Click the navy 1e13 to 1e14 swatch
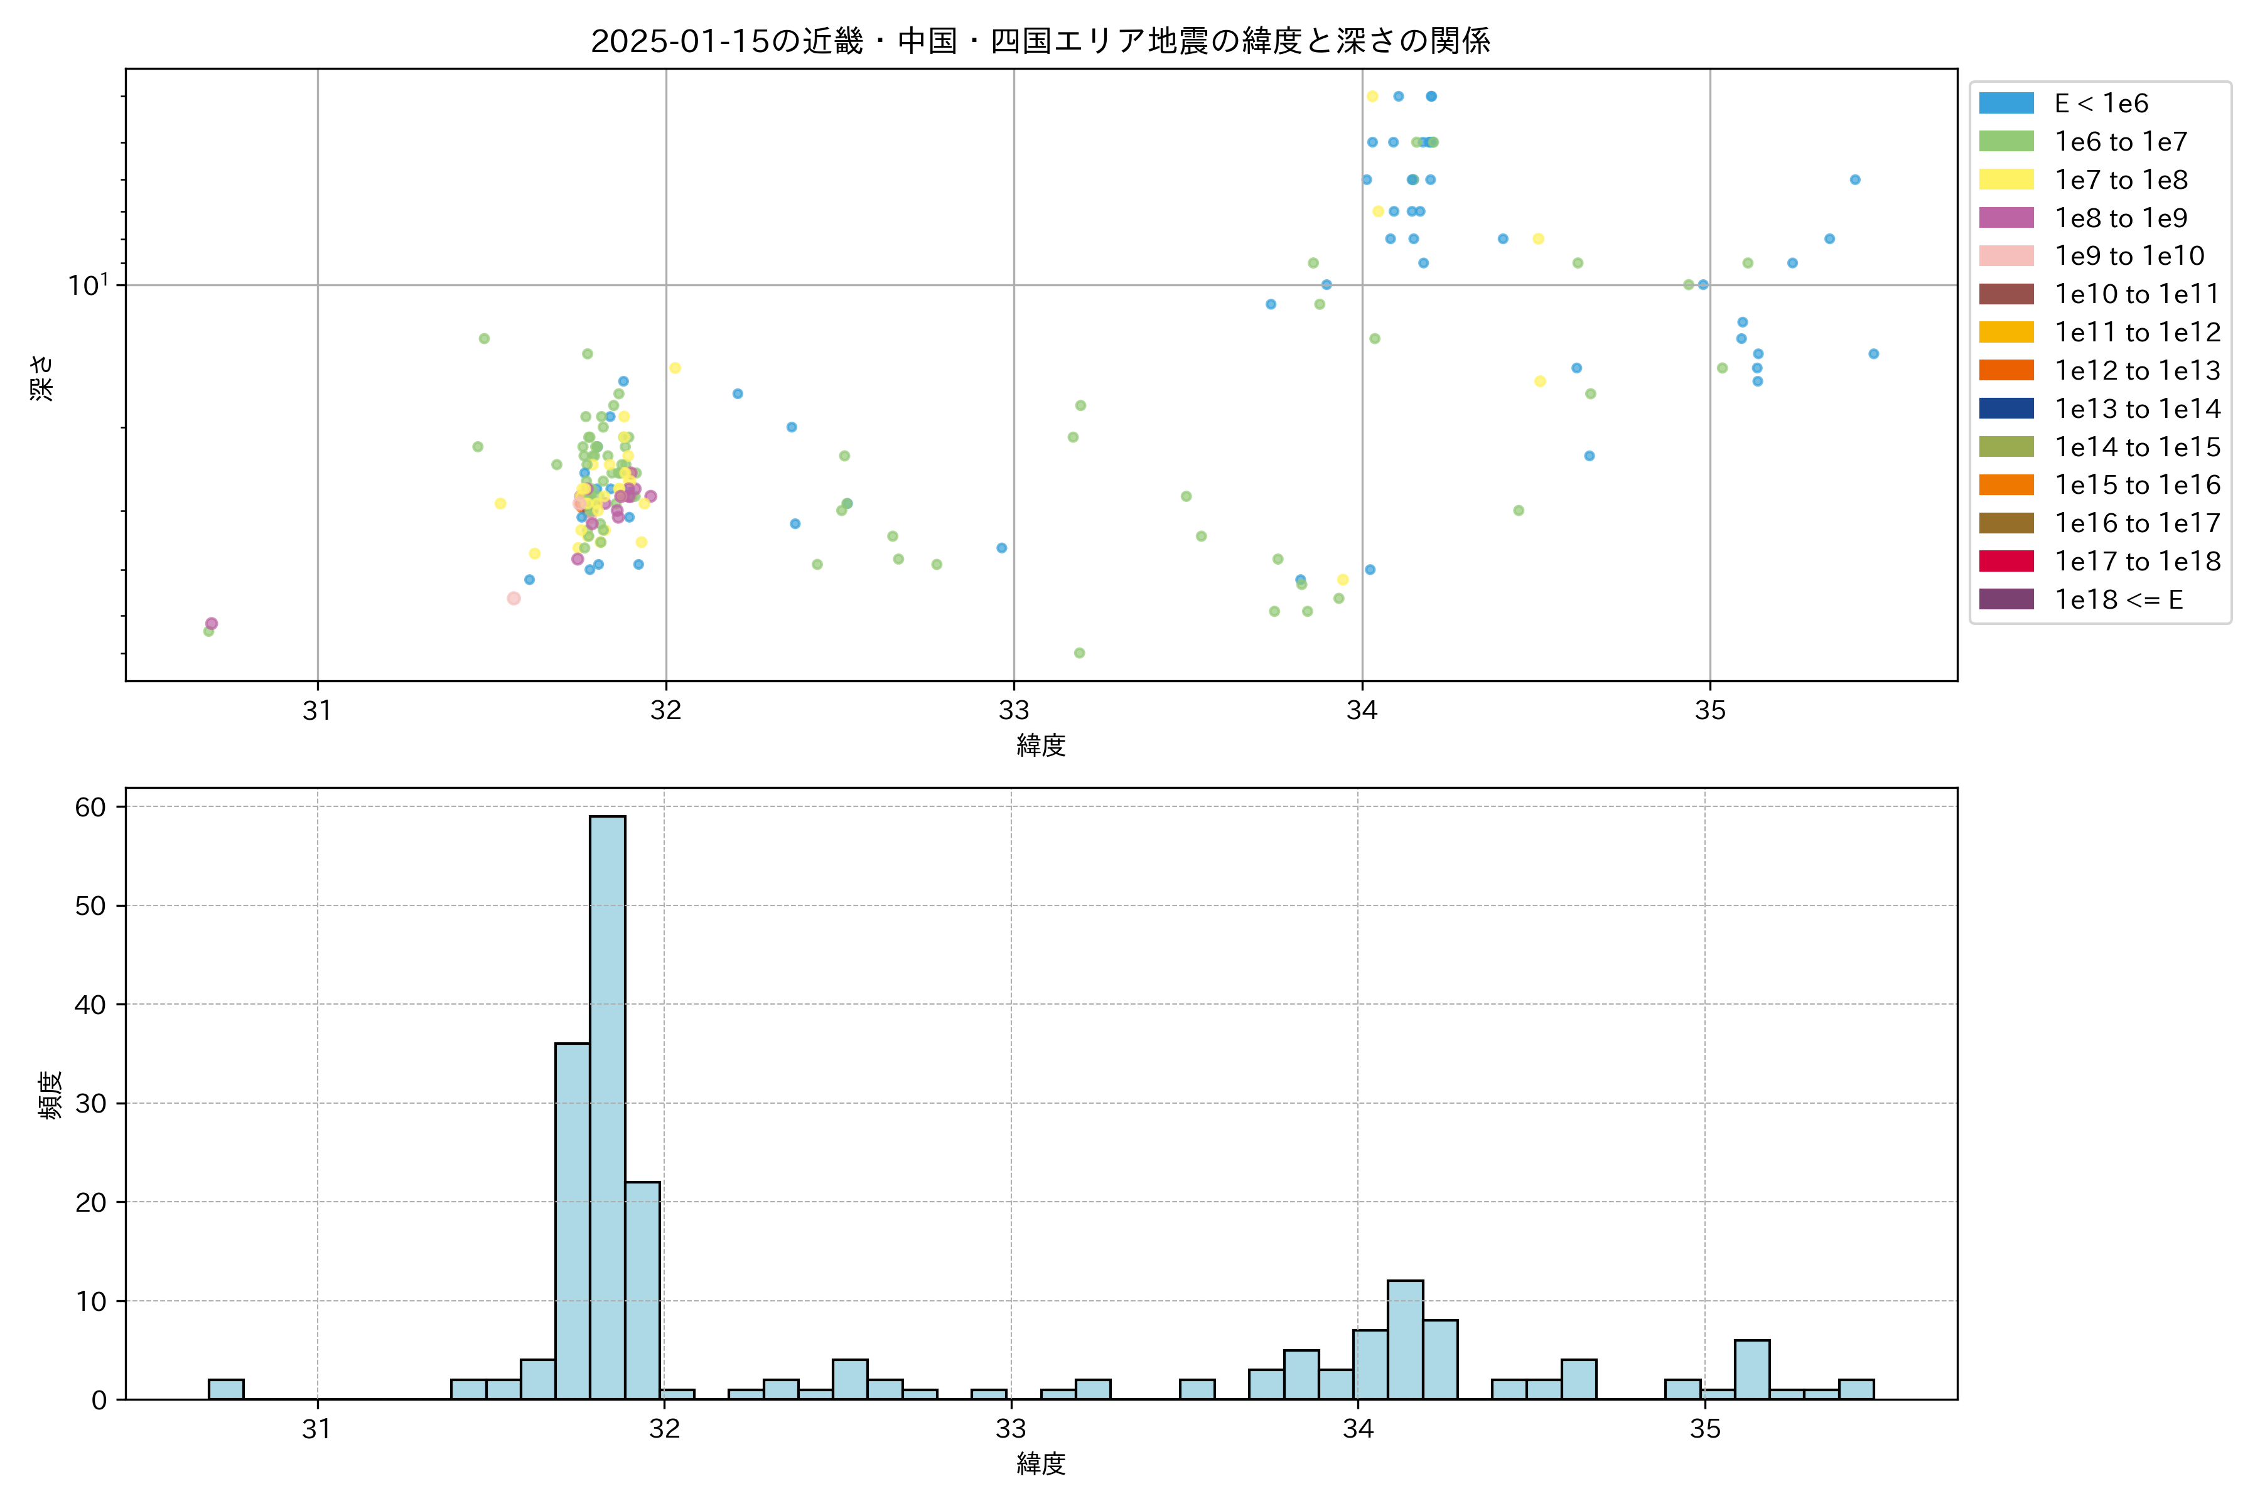Screen dimensions: 2260x1506 tap(2005, 409)
